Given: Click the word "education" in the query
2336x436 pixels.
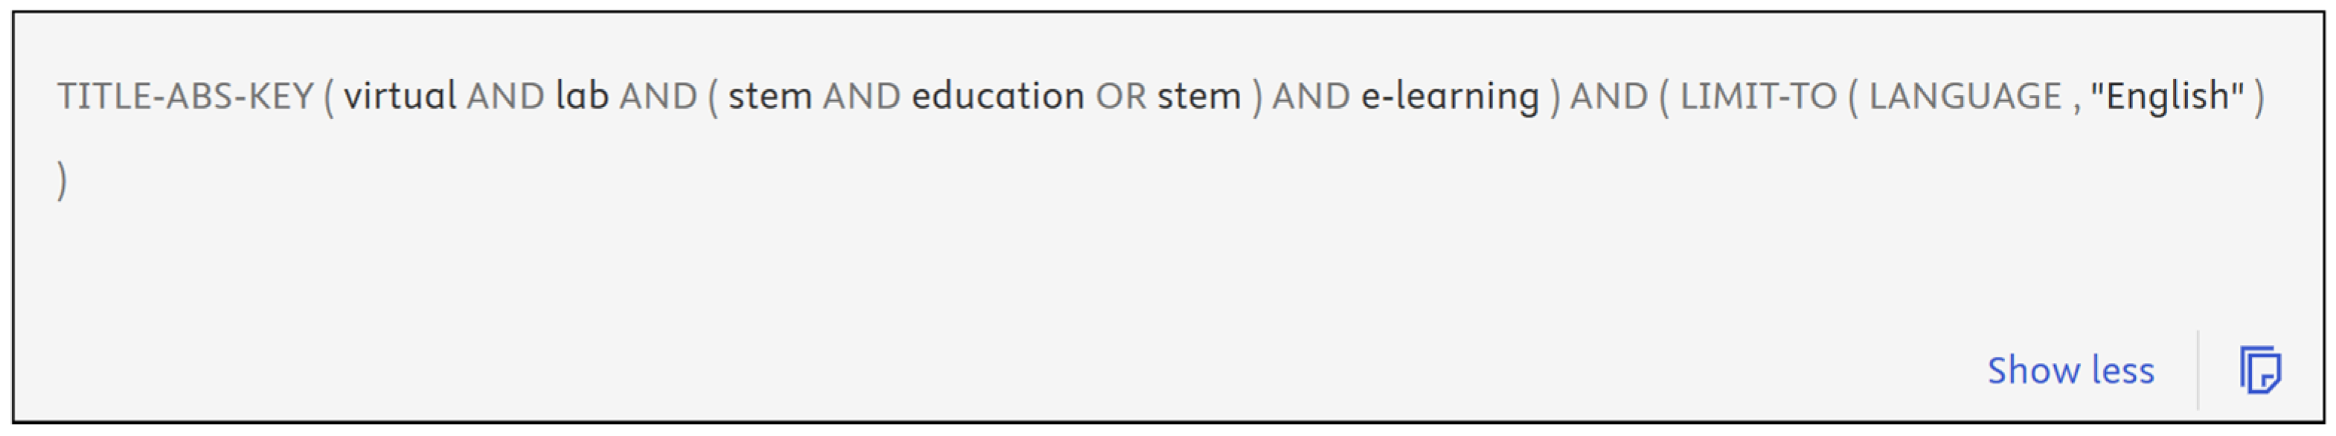Looking at the screenshot, I should coord(998,96).
